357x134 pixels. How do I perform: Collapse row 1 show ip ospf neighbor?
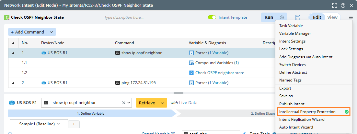point(13,53)
